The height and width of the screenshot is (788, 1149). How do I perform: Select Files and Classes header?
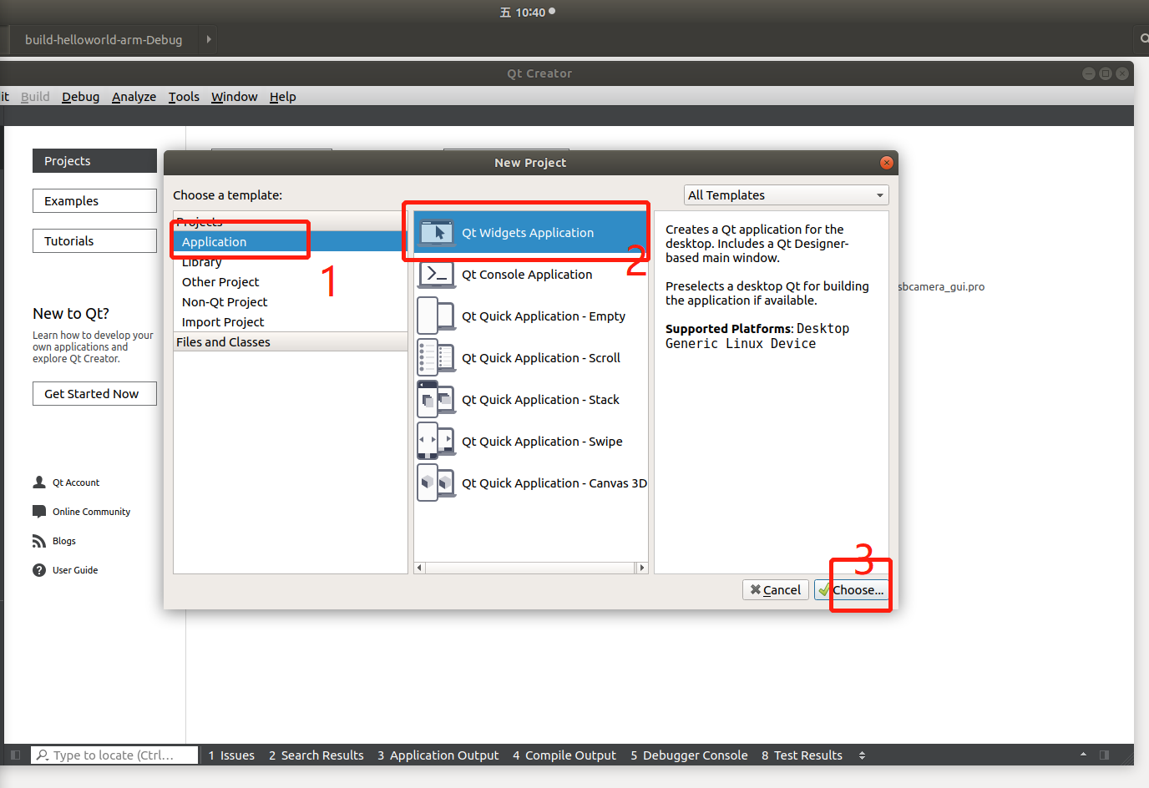[290, 342]
